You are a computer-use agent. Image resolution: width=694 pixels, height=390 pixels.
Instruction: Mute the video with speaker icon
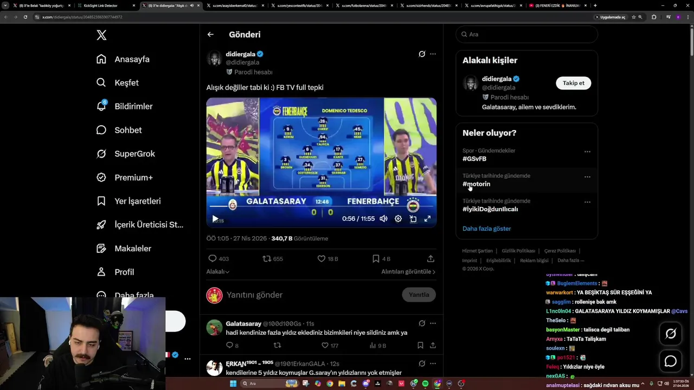[383, 219]
